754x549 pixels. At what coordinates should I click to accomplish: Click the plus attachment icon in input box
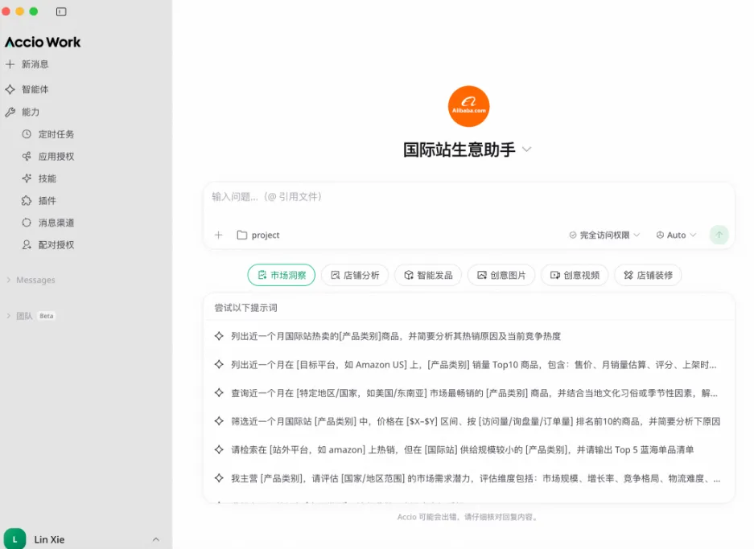[x=219, y=235]
